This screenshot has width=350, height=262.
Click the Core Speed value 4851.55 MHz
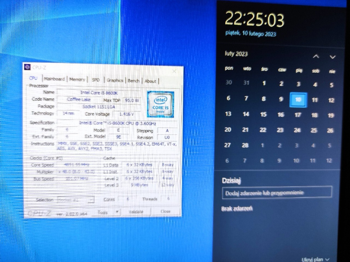click(77, 165)
